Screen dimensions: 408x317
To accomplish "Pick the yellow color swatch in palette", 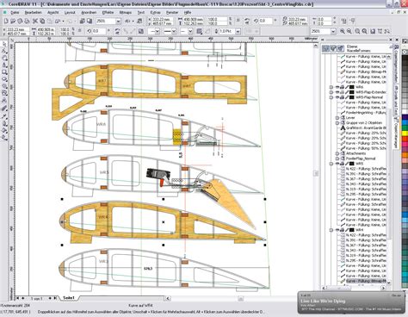I will (405, 134).
